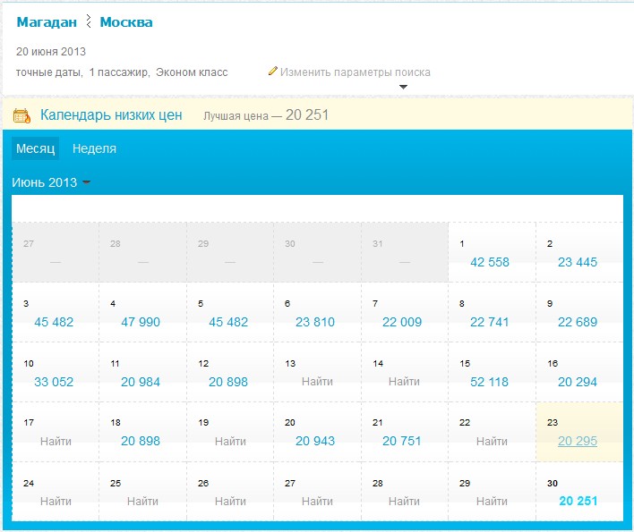634x532 pixels.
Task: Choose June 4 fare 47 990
Action: tap(141, 322)
